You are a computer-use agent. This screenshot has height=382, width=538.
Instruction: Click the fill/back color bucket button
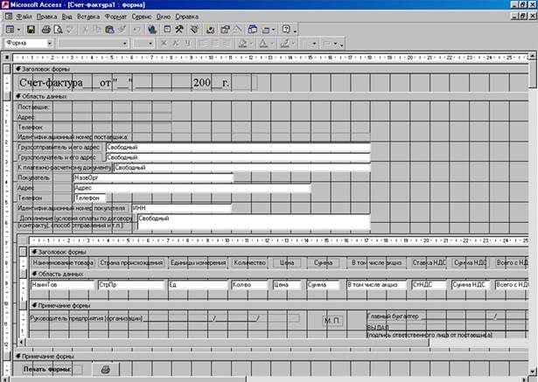click(242, 43)
